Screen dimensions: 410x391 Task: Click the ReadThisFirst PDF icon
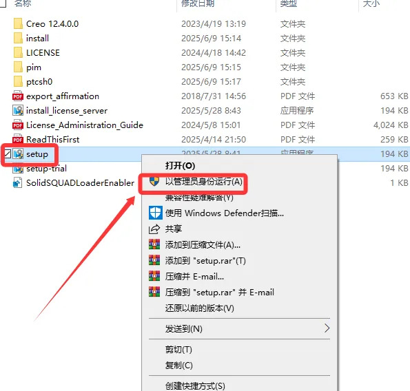tap(18, 140)
